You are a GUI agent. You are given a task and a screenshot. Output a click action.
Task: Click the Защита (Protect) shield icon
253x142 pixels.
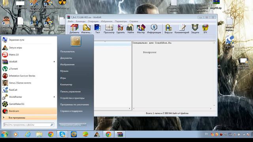click(195, 29)
